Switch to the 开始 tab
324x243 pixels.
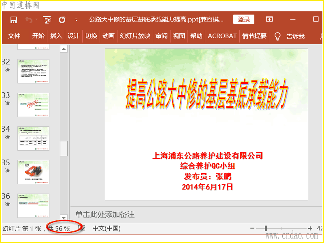[38, 36]
